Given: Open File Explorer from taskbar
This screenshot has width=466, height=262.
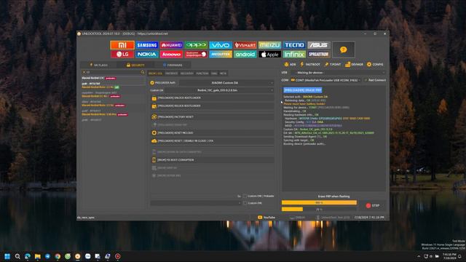Looking at the screenshot, I should coord(37,256).
